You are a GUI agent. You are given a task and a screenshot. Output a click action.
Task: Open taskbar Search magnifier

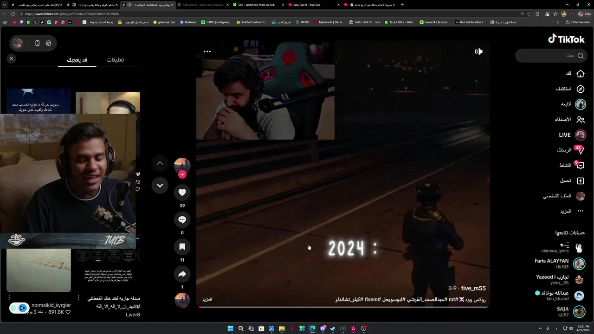point(241,328)
